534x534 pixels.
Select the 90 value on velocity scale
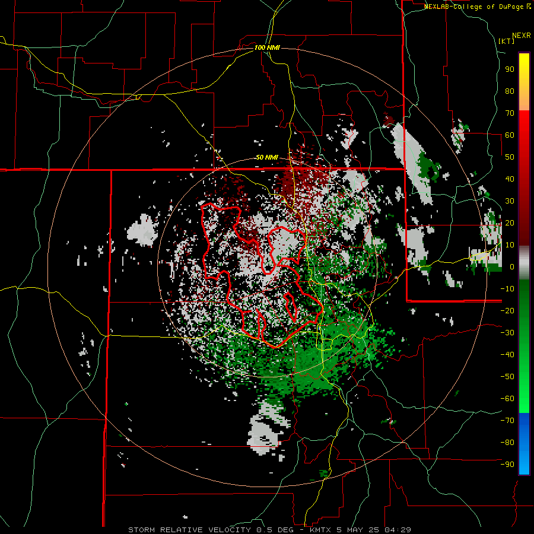coord(510,69)
